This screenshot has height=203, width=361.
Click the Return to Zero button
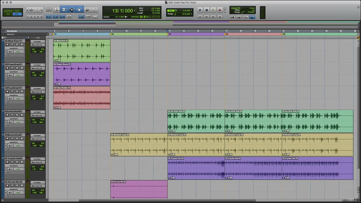point(200,17)
